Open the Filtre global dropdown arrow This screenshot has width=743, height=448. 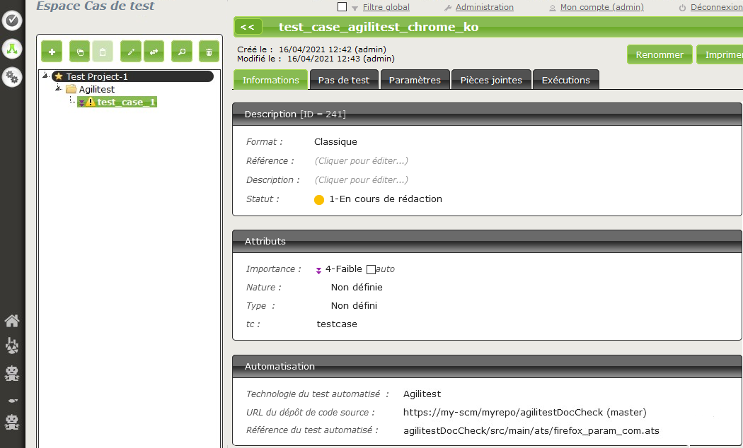tap(355, 8)
